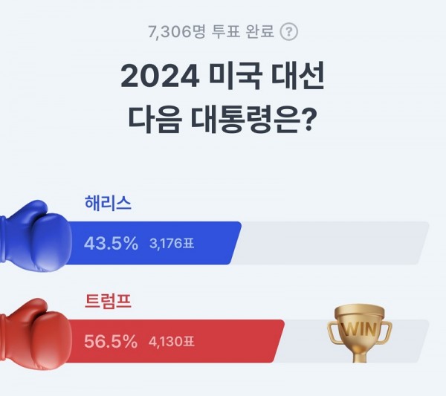
Task: Click the 다음 대통령은? headline line
Action: tap(222, 117)
